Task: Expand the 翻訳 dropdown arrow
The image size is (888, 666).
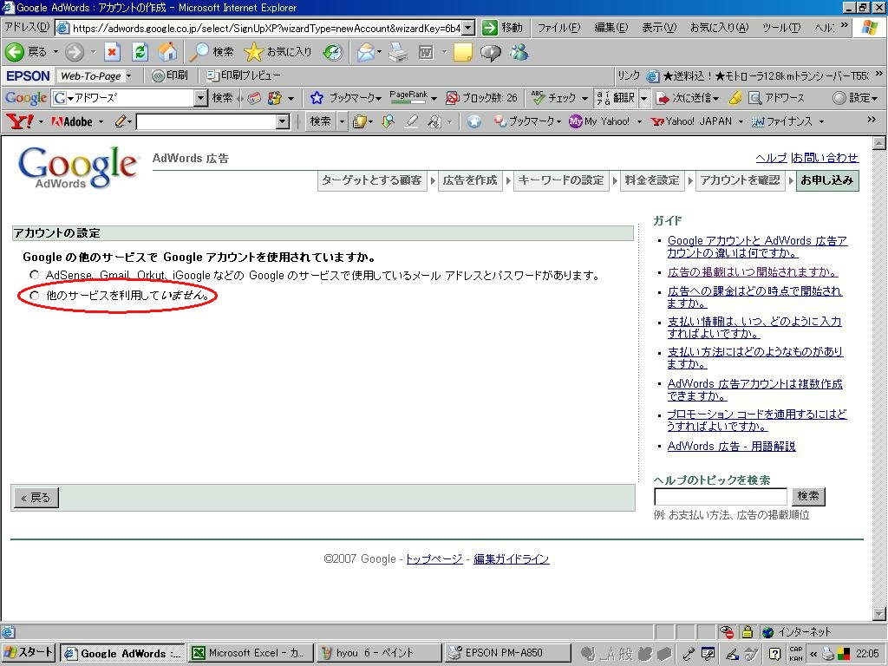Action: [643, 98]
